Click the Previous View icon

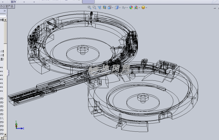click(99, 7)
